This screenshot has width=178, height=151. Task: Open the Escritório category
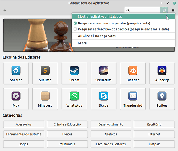(154, 124)
